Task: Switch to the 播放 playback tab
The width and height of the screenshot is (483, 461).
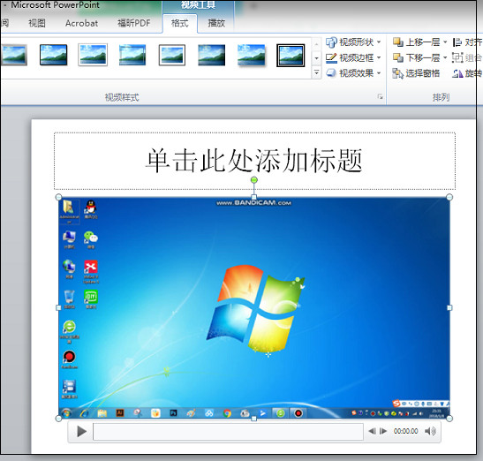Action: pyautogui.click(x=216, y=23)
